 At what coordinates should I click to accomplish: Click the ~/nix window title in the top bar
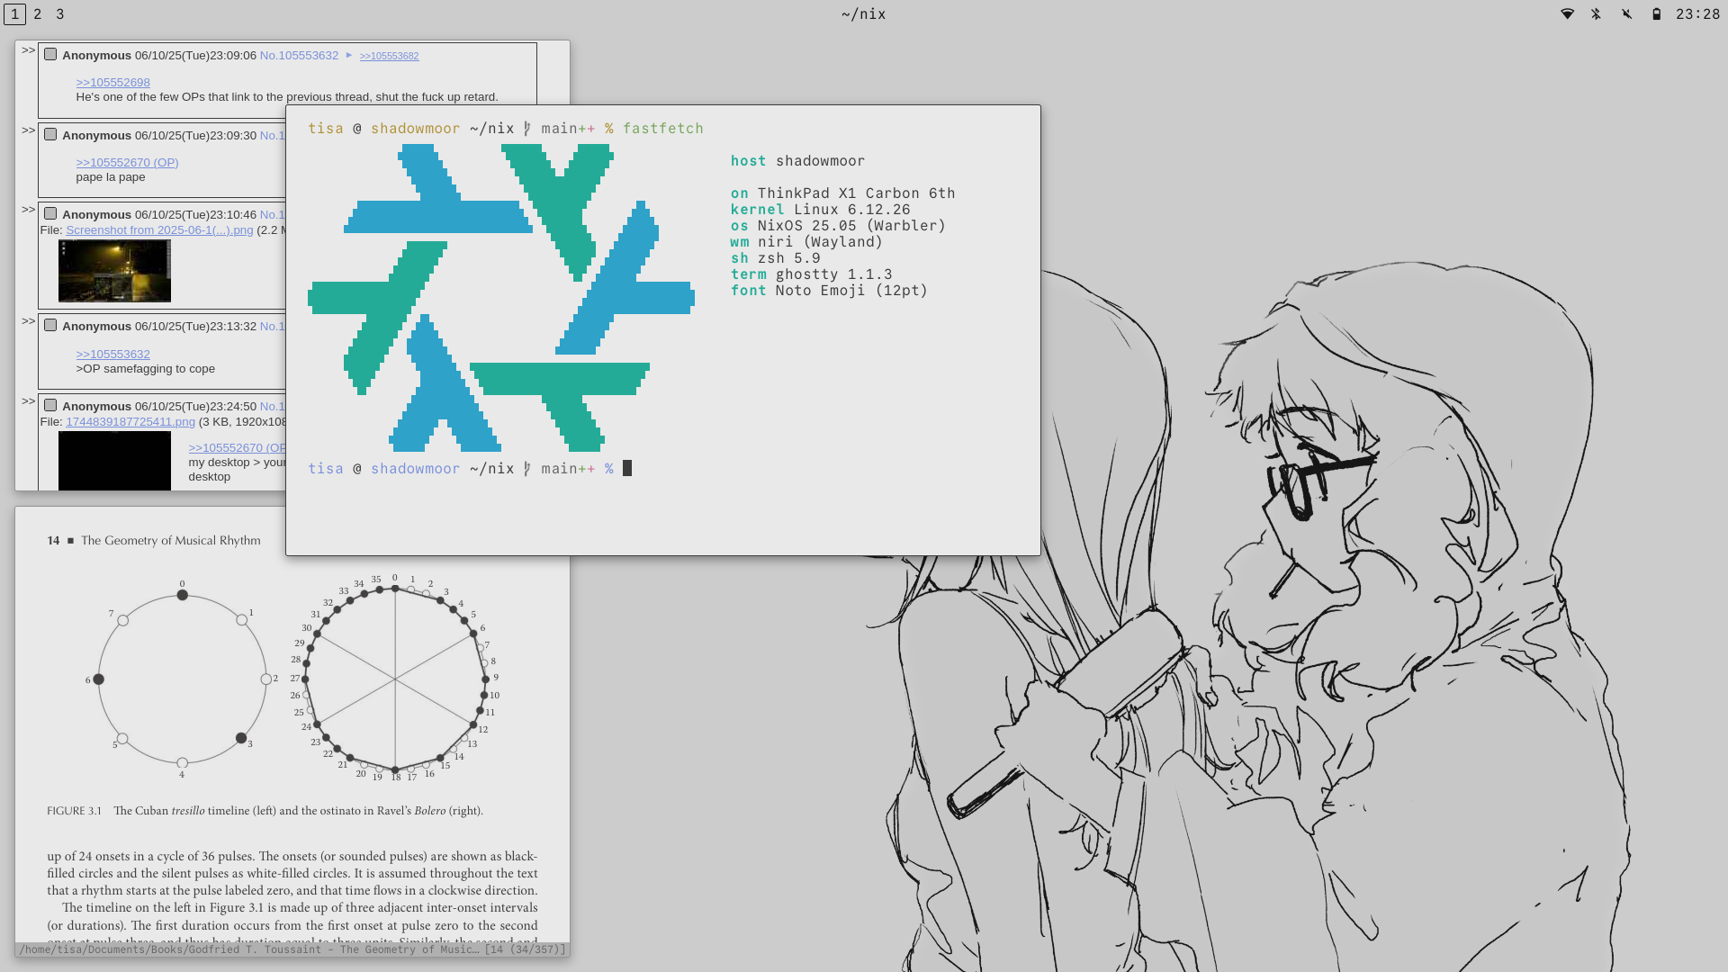pyautogui.click(x=863, y=14)
